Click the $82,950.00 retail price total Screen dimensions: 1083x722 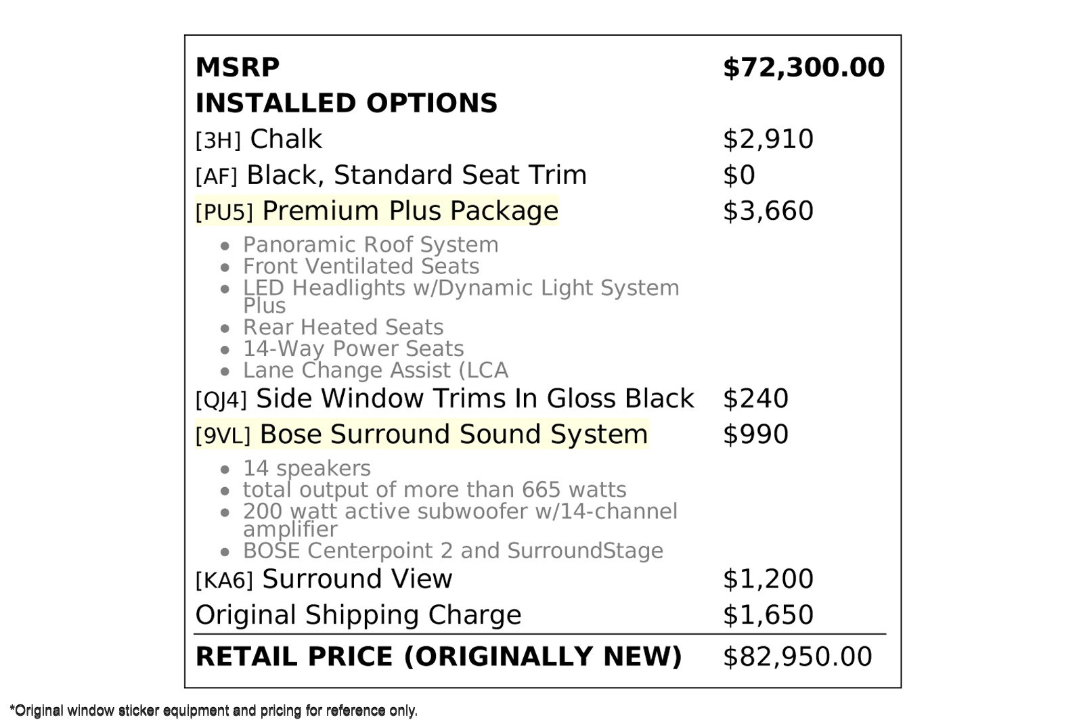tap(797, 656)
